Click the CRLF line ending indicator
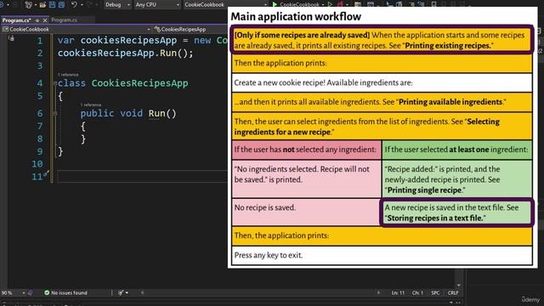The width and height of the screenshot is (544, 306). pyautogui.click(x=453, y=292)
